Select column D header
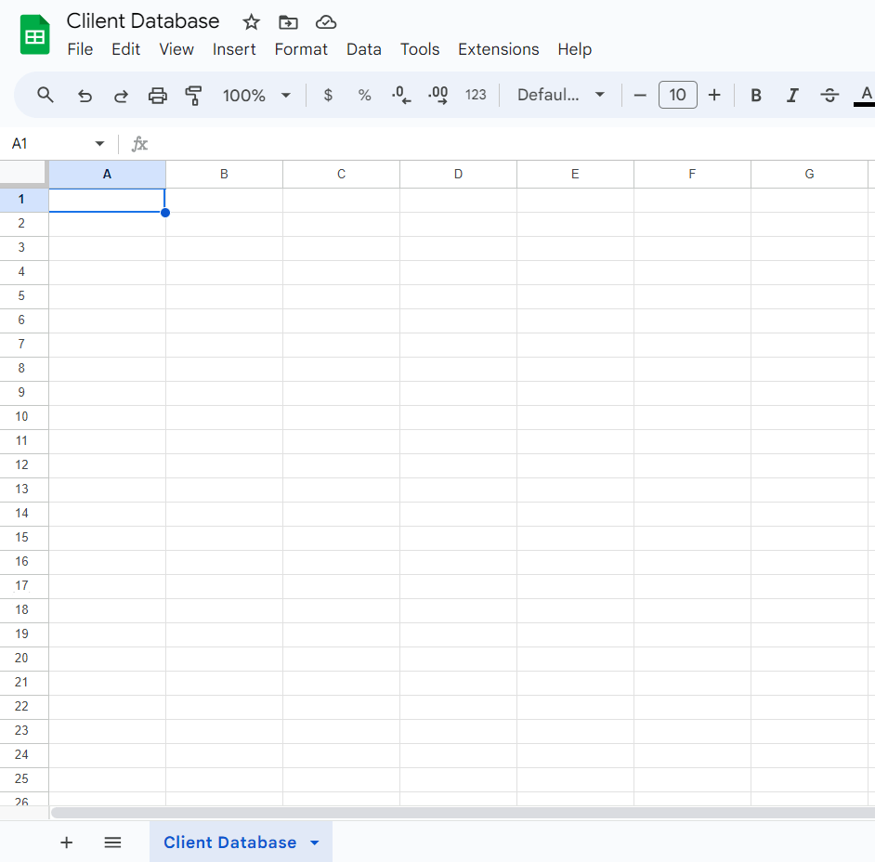Viewport: 875px width, 862px height. 458,174
